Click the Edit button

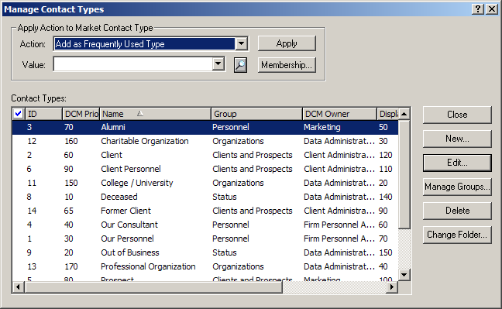point(457,163)
